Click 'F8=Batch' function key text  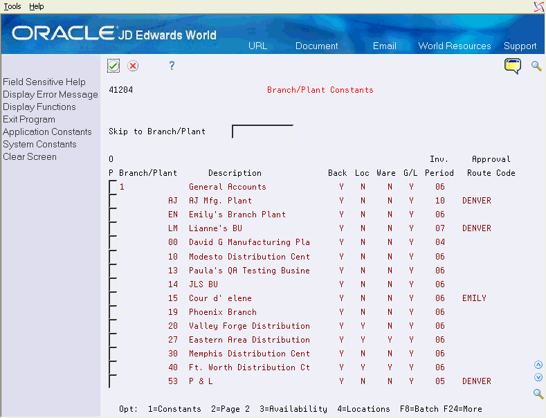click(419, 409)
